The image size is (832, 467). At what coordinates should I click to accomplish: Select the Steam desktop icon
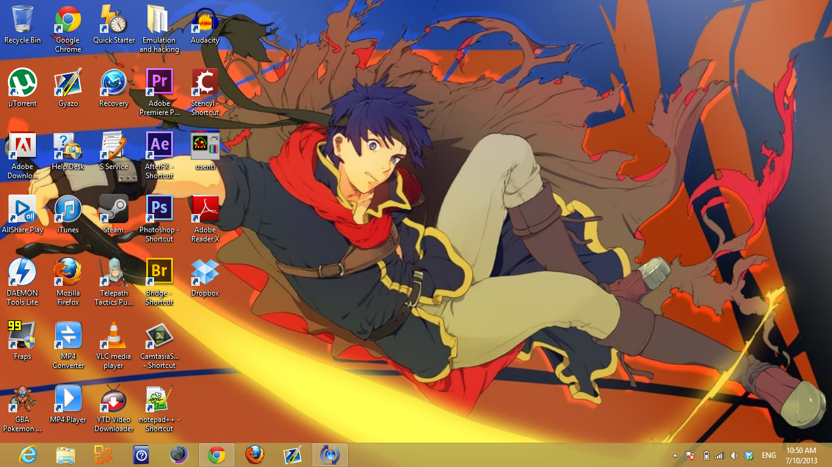click(114, 215)
